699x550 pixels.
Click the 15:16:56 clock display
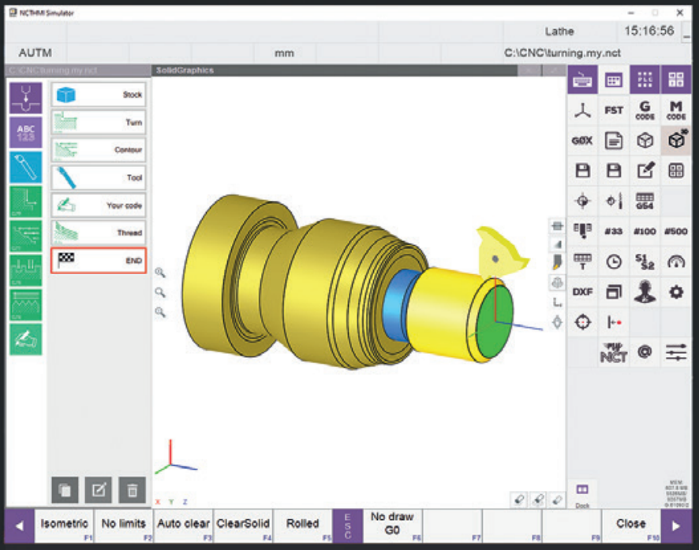(x=649, y=31)
